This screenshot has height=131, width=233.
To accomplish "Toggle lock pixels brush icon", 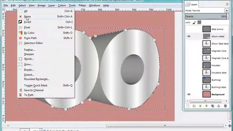I will tap(194, 23).
